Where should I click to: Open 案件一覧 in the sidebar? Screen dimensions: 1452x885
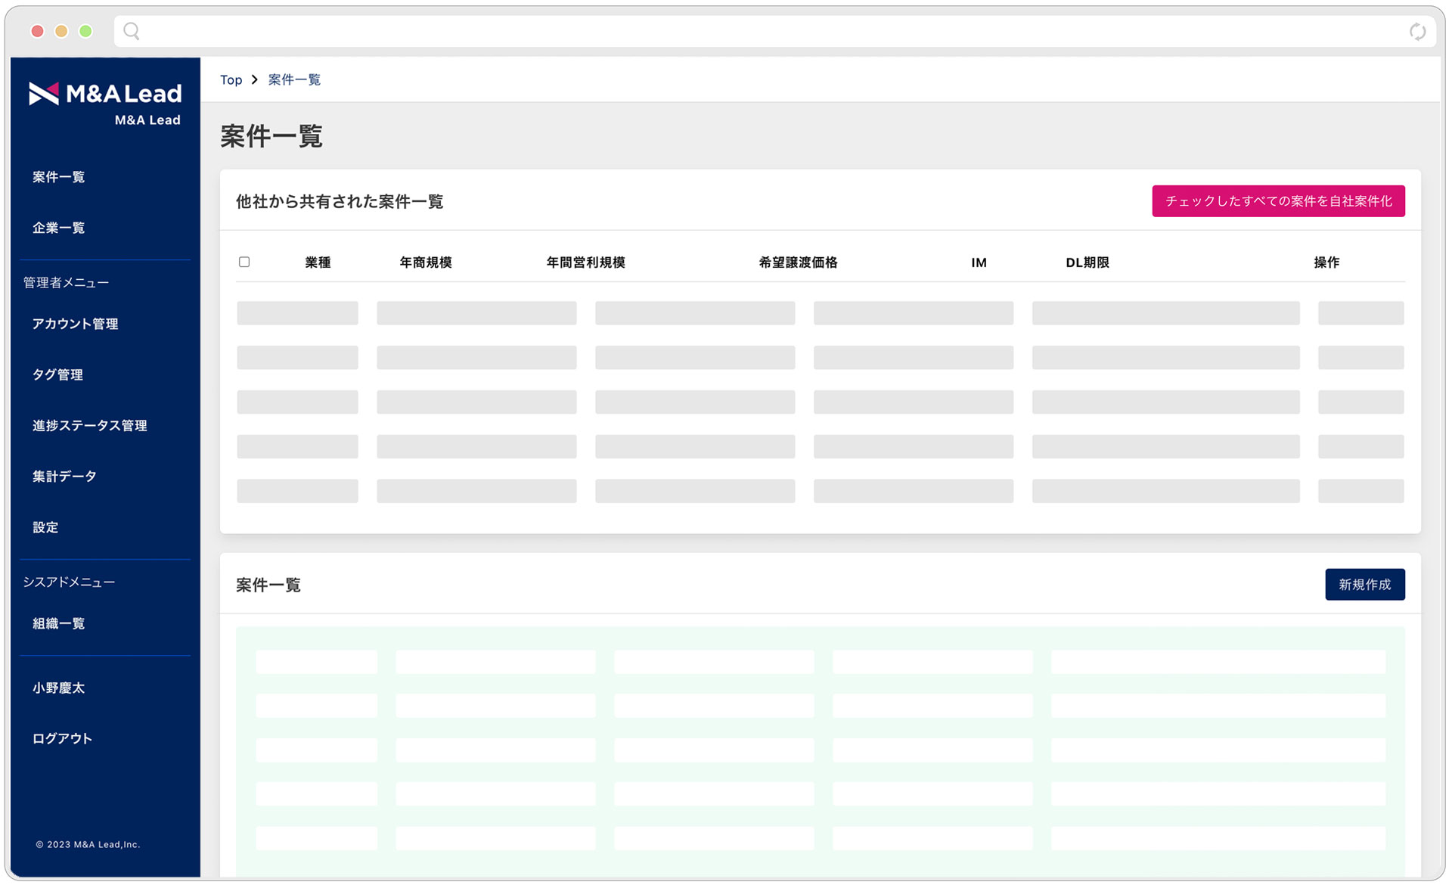point(58,177)
